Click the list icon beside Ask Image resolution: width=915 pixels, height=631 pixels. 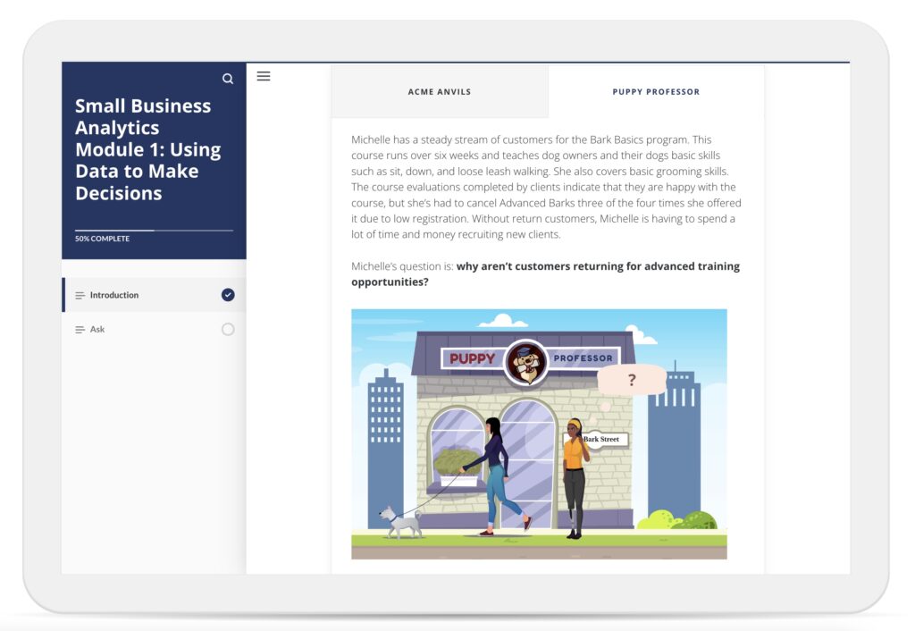80,330
